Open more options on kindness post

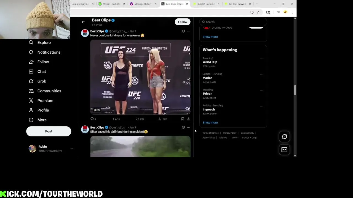(x=189, y=31)
